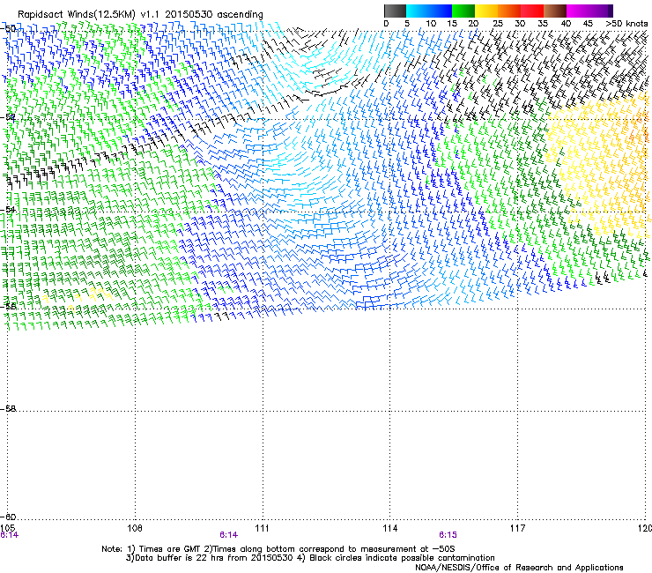Click the magenta 40-45 knots legend swatch
The image size is (652, 573).
coord(578,11)
